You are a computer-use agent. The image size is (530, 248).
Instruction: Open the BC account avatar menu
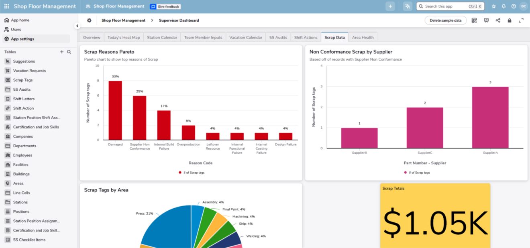523,6
